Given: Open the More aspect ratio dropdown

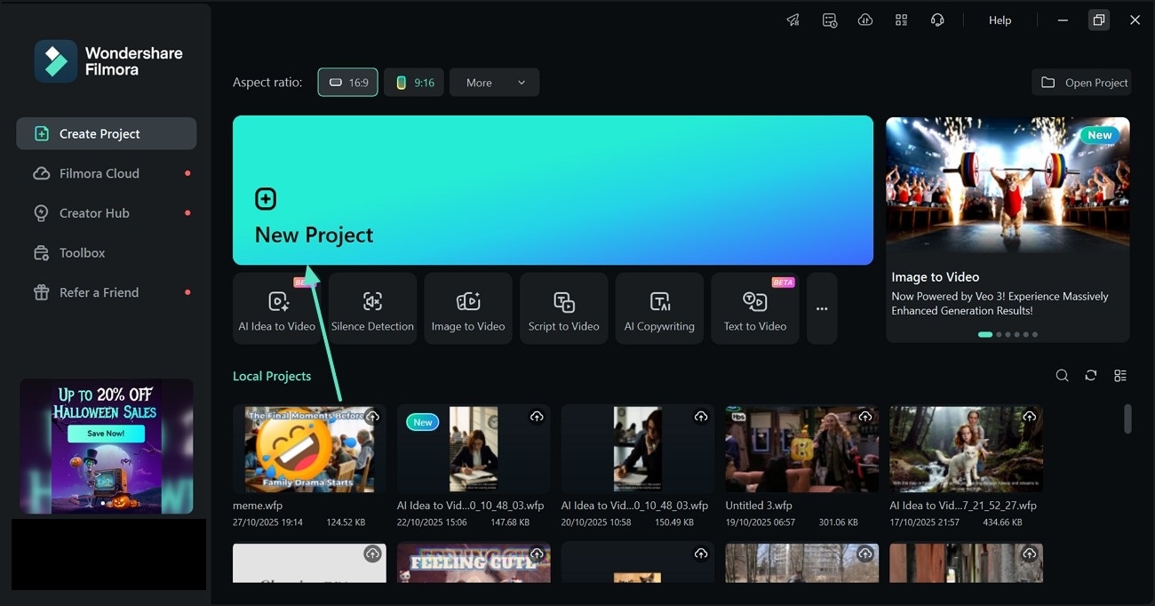Looking at the screenshot, I should (494, 82).
